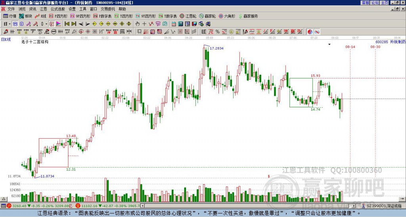The image size is (406, 217).
Task: Open the calendar icon
Action: (174, 24)
